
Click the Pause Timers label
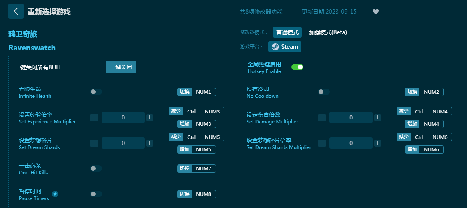click(34, 198)
